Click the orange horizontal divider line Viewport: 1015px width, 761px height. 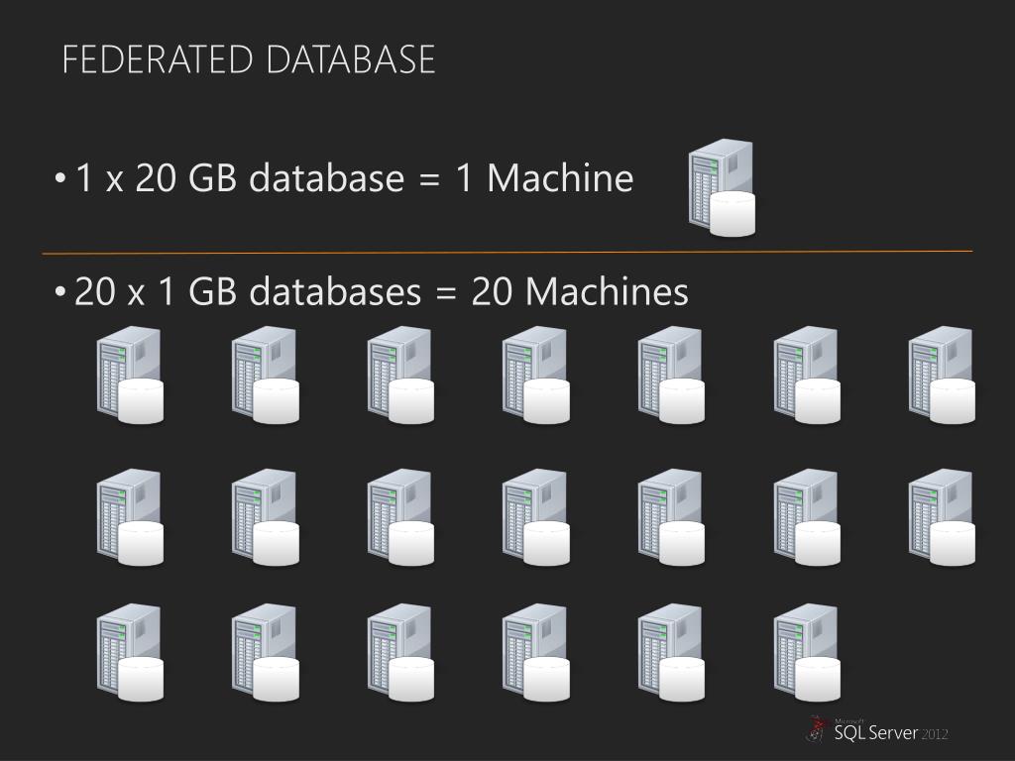pos(507,253)
